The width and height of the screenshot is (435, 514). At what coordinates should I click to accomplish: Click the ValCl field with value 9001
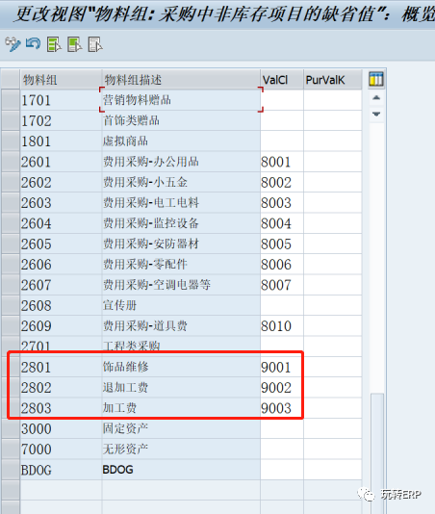click(x=282, y=367)
